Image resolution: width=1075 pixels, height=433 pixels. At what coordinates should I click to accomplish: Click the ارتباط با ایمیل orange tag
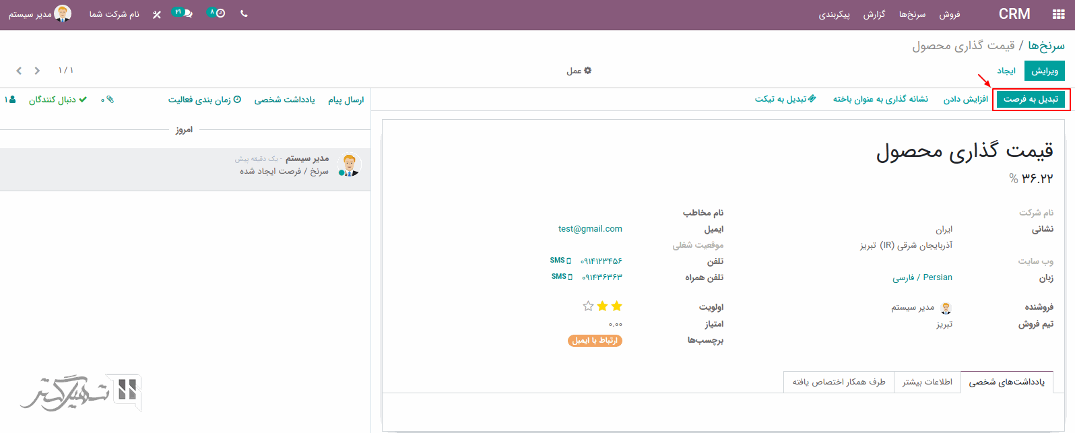coord(595,341)
